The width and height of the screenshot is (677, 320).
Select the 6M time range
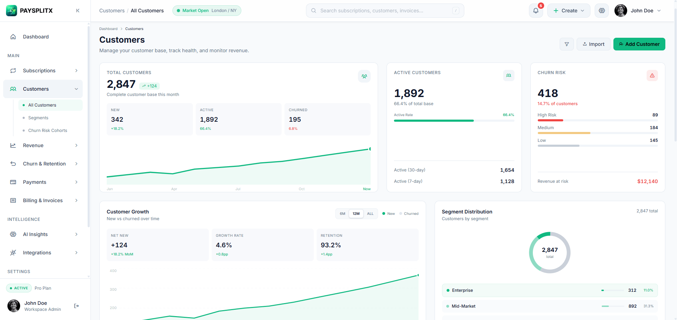(342, 214)
